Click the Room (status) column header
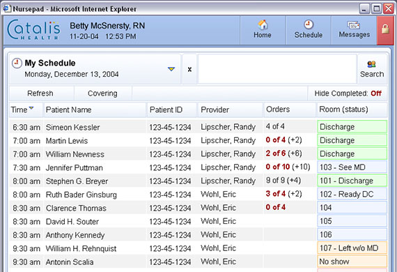Image resolution: width=397 pixels, height=272 pixels. pyautogui.click(x=352, y=109)
